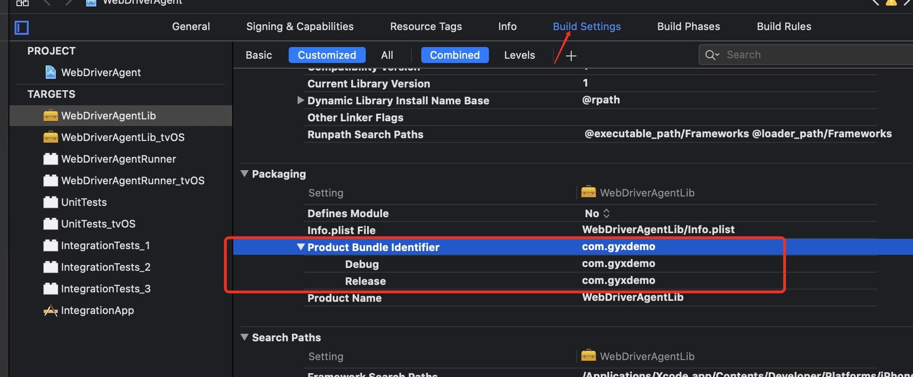Viewport: 913px width, 377px height.
Task: Click the Runpath Search Paths value
Action: (x=738, y=134)
